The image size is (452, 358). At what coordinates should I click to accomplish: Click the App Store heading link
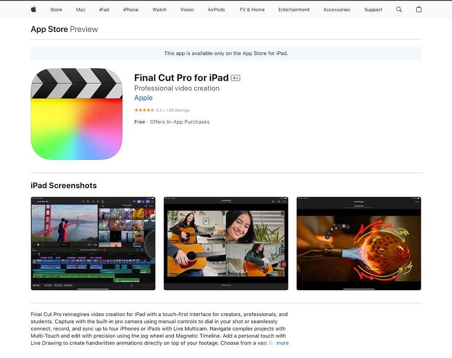pyautogui.click(x=49, y=29)
